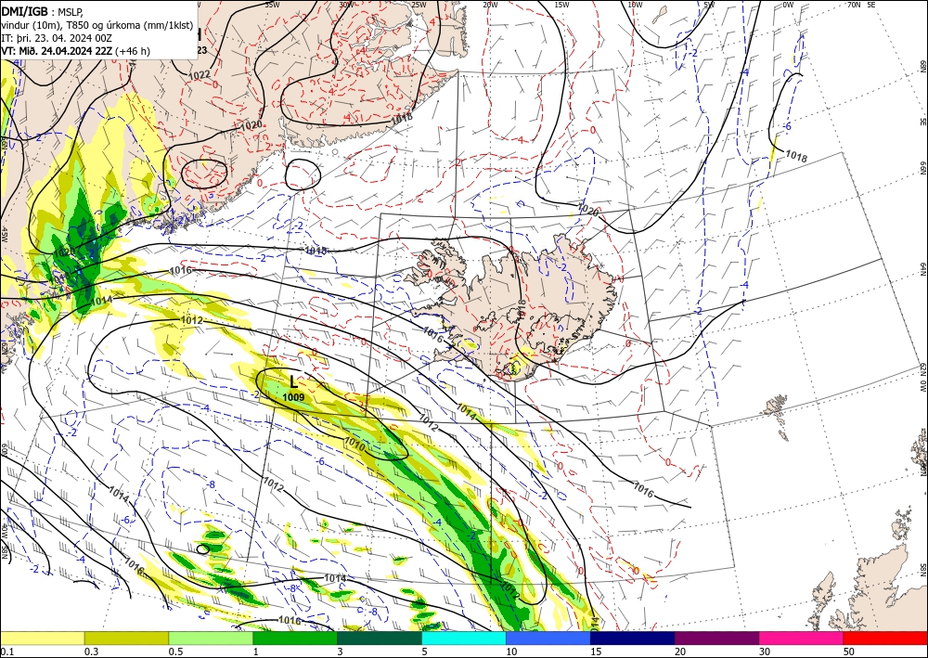Select the dark green 3–5 mm legend swatch
The image size is (928, 658).
380,638
